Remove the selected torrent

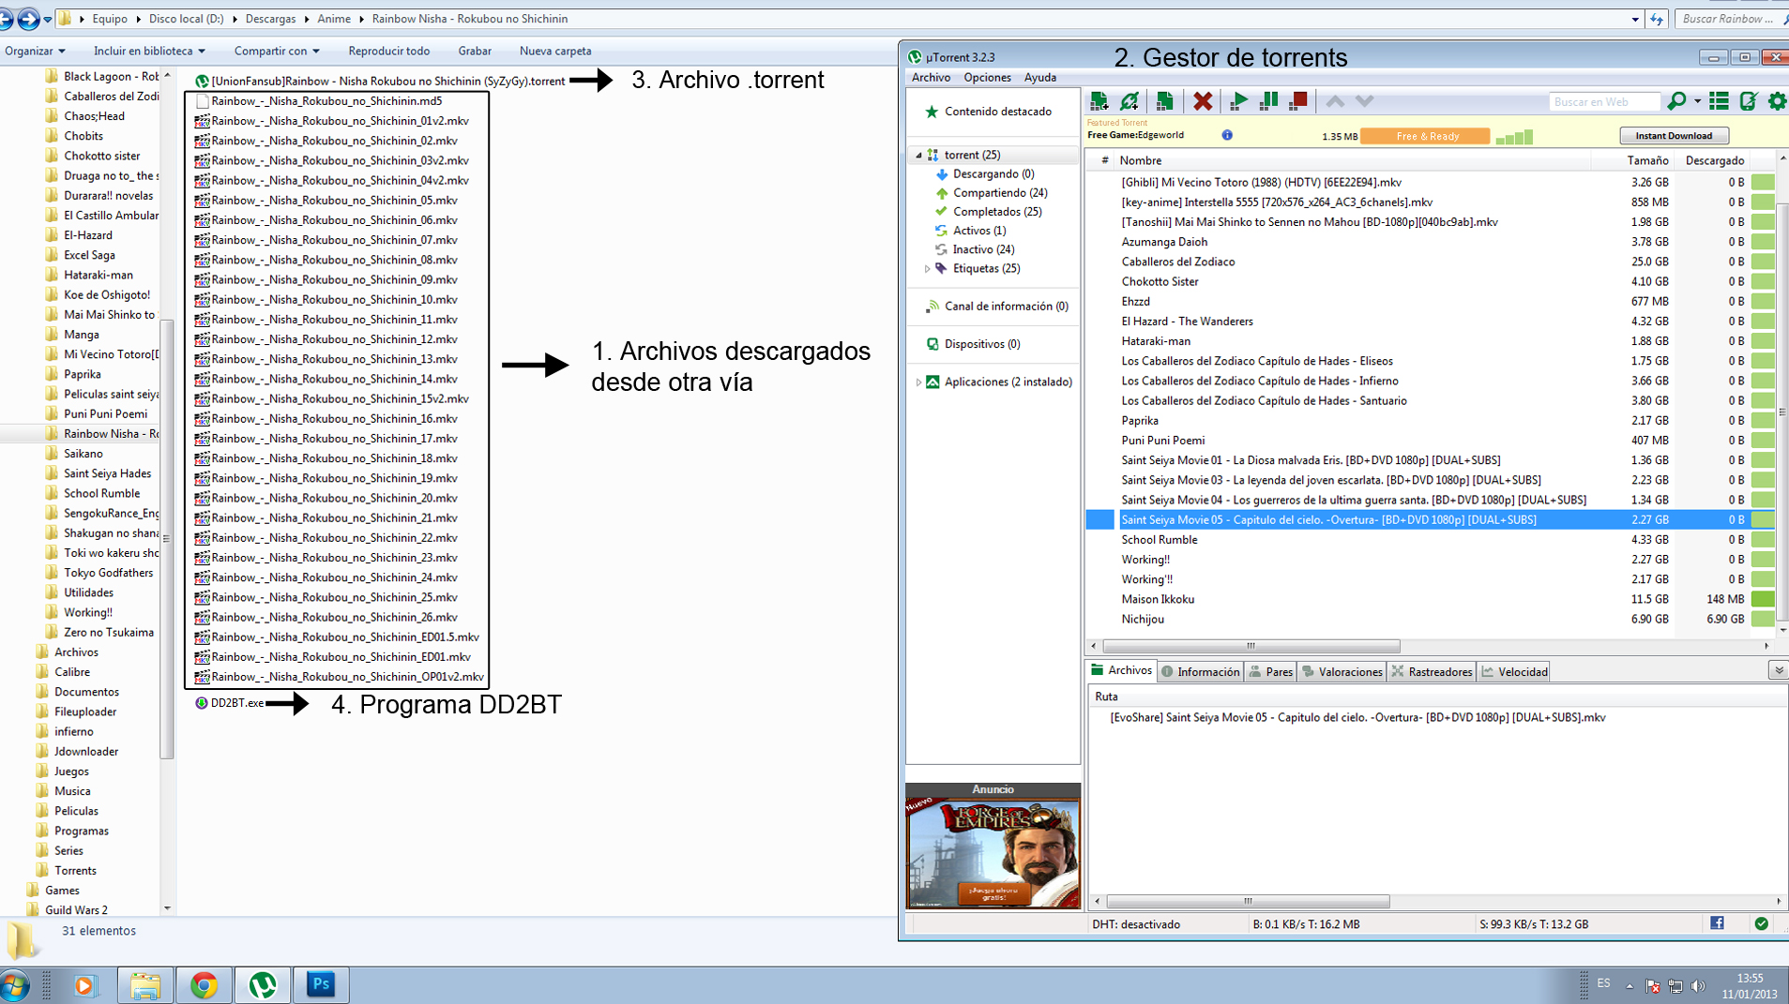[1204, 101]
